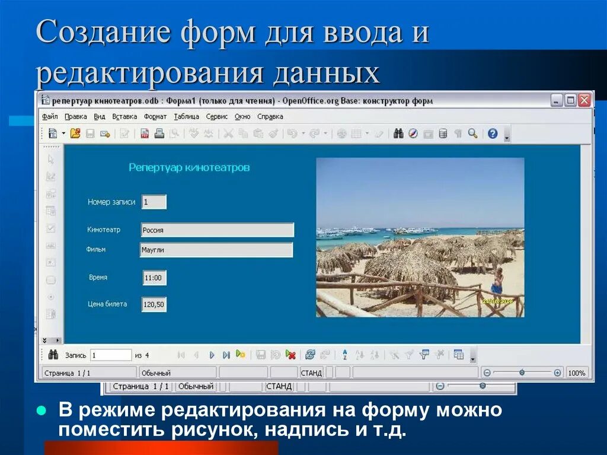The width and height of the screenshot is (607, 455).
Task: Select the Find and Replace binoculars icon
Action: (398, 134)
